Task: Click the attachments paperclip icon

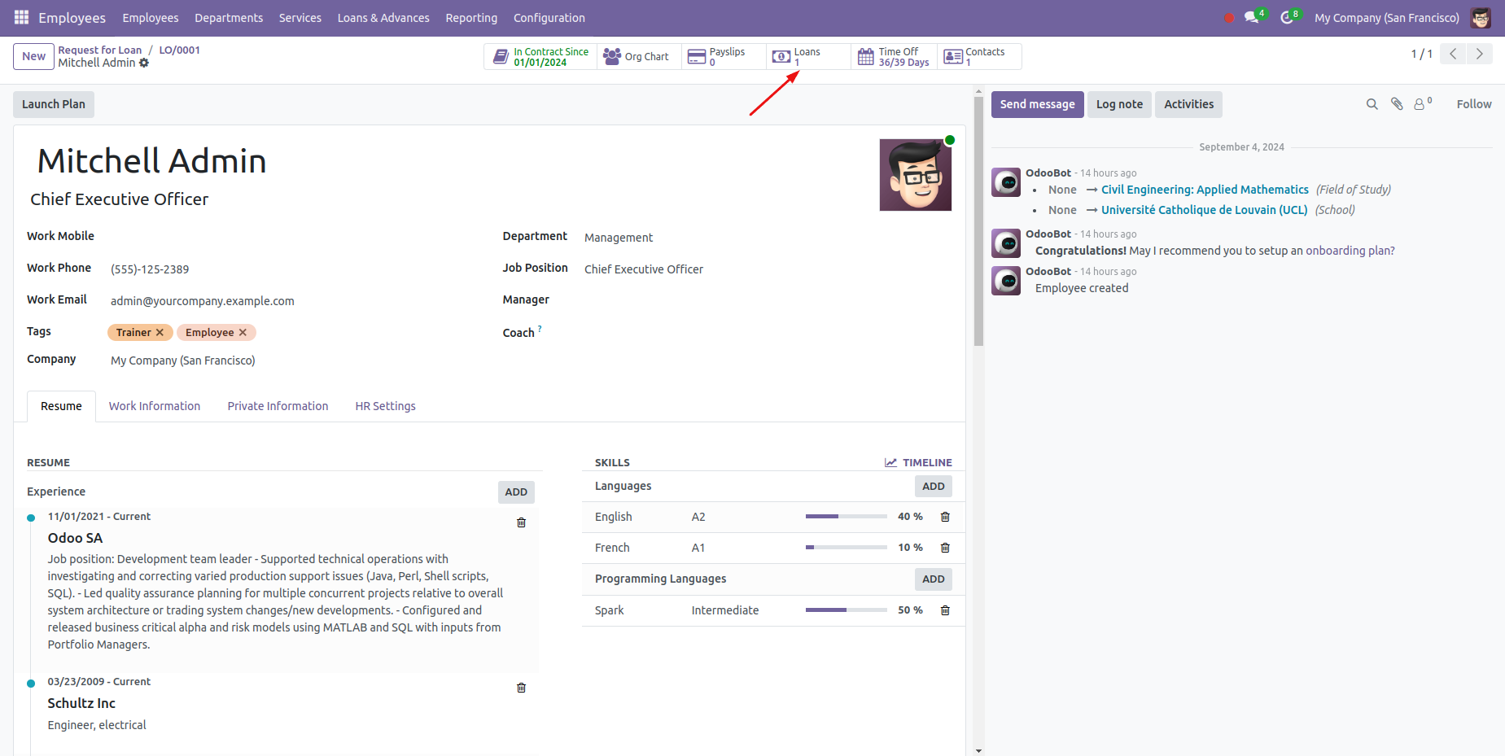Action: pyautogui.click(x=1397, y=104)
